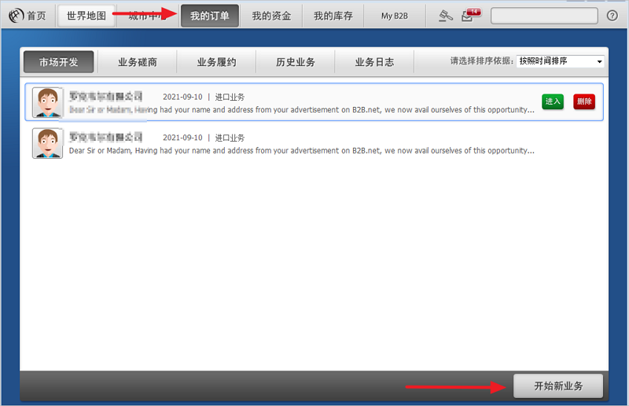View the 历史业务 tab

(295, 62)
